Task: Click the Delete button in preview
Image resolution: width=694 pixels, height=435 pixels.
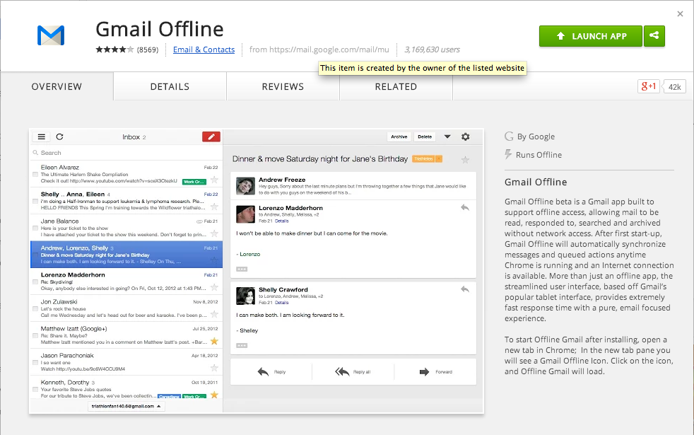Action: pos(425,137)
